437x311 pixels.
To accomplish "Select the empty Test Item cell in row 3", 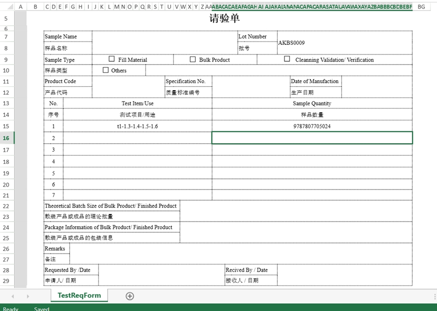I will coord(137,150).
